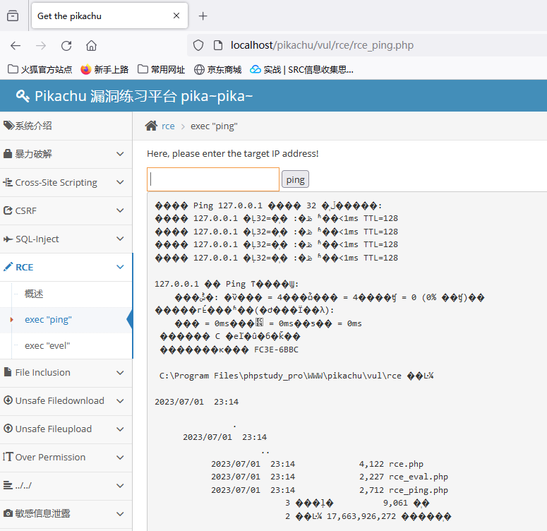Open the shield tracking protection icon

pos(198,45)
